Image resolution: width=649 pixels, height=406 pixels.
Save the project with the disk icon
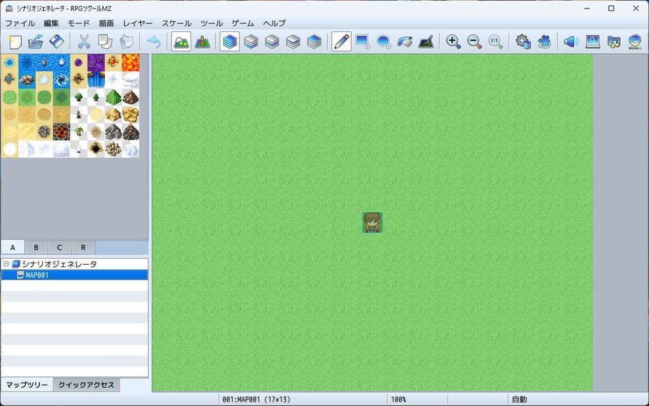[x=56, y=42]
